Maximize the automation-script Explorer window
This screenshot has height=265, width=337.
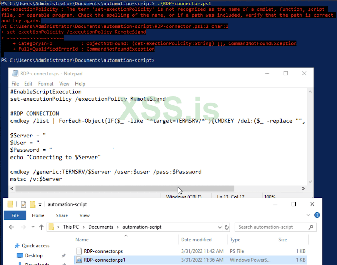pyautogui.click(x=294, y=204)
